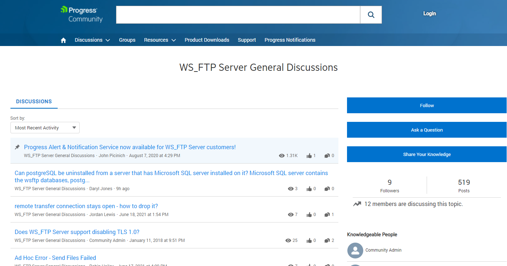Select Product Downloads in the navigation

pyautogui.click(x=207, y=40)
